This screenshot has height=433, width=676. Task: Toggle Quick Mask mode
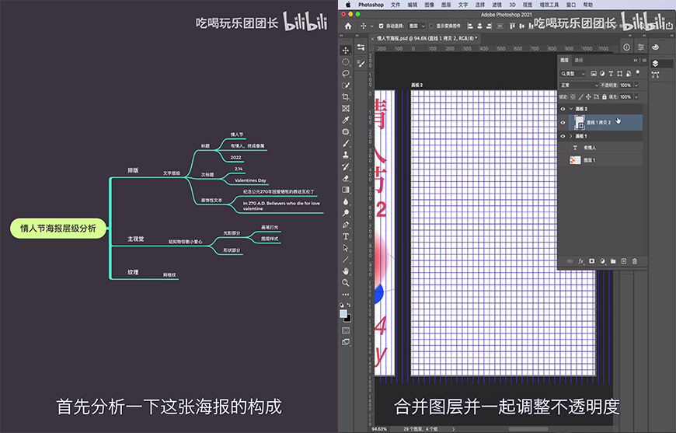[346, 330]
